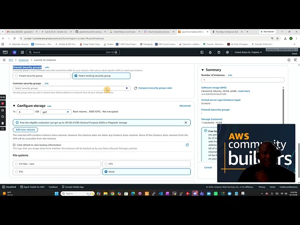Switch to the Small Model Local Cluster tab
The width and height of the screenshot is (300, 225).
pos(125,32)
